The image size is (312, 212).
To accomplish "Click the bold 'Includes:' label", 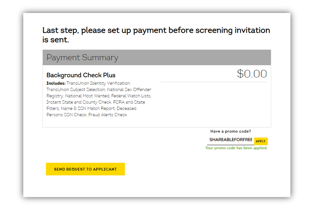I will point(56,83).
